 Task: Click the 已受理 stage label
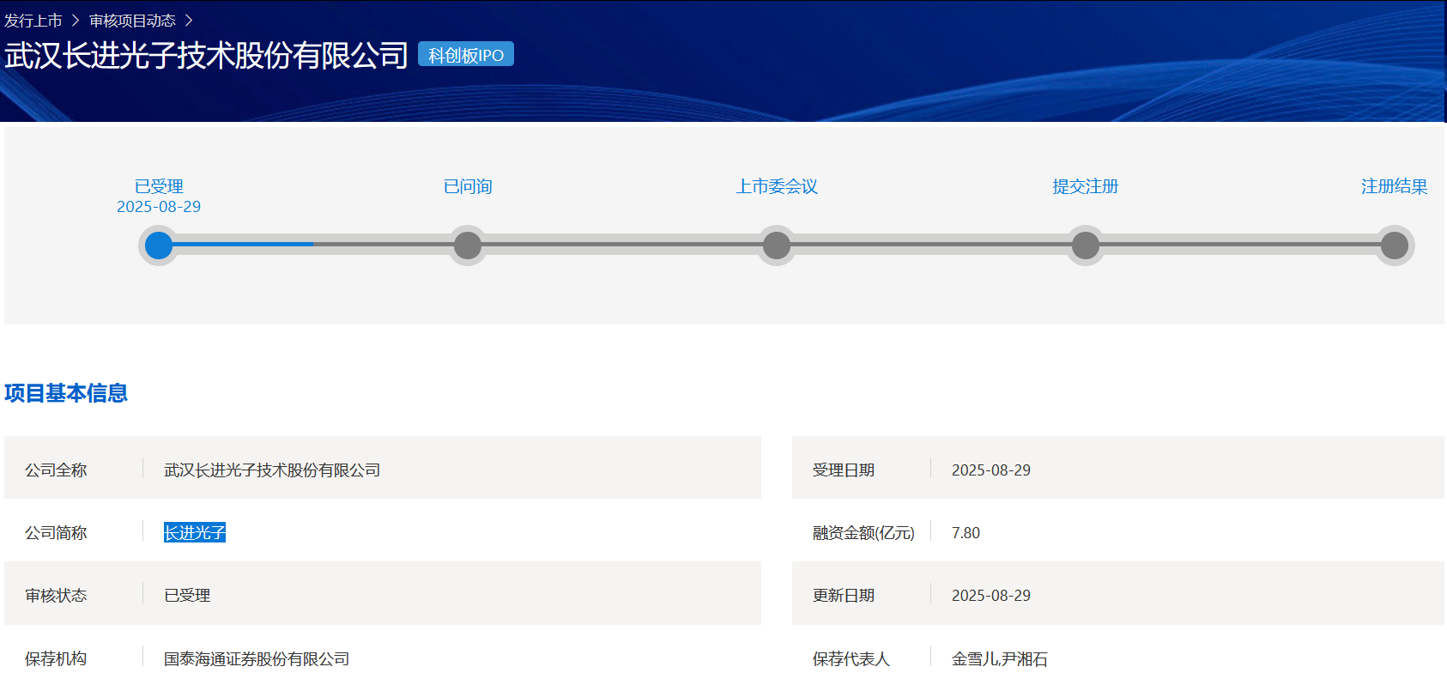[159, 186]
